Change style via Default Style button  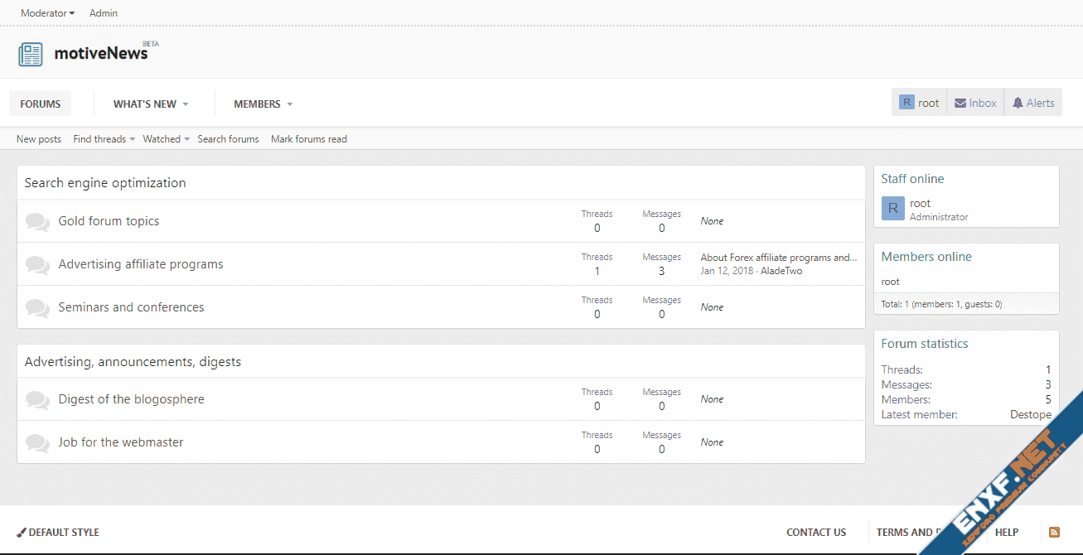point(58,532)
